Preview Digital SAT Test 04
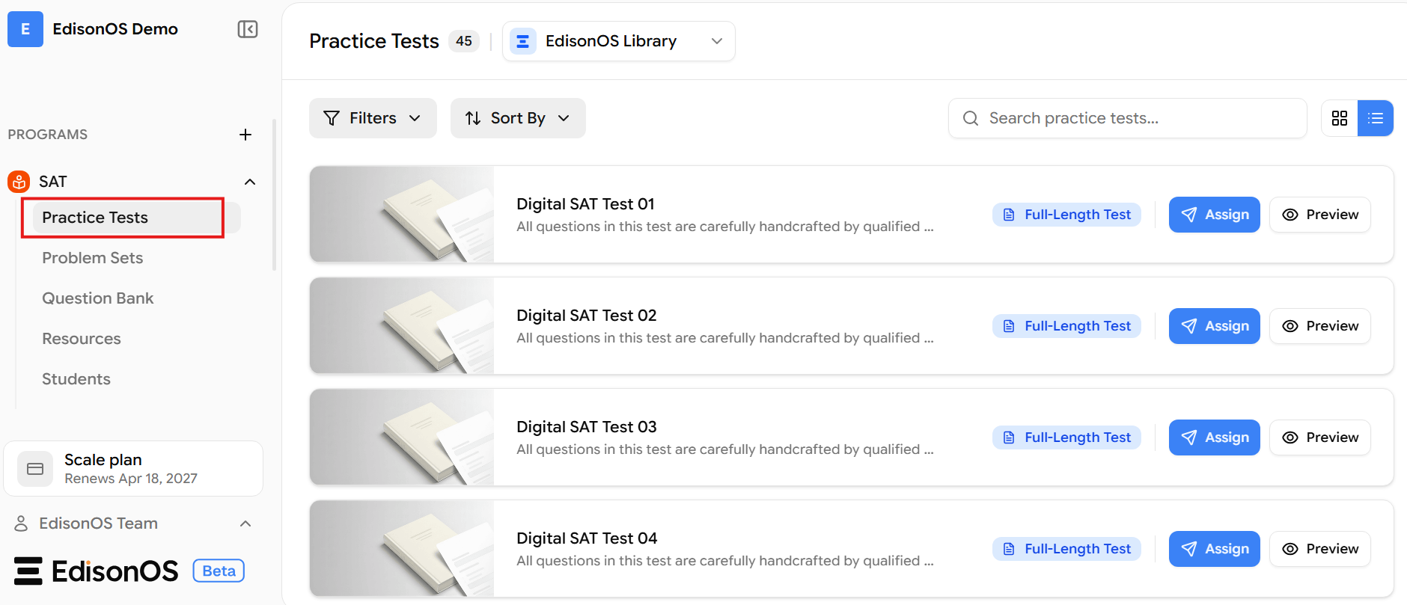This screenshot has height=605, width=1407. [1320, 549]
